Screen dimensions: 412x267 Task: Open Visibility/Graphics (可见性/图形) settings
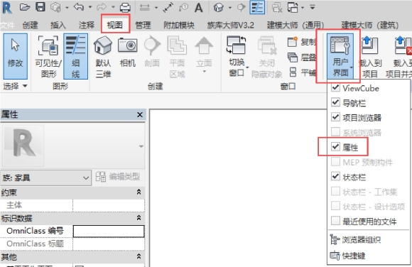pyautogui.click(x=48, y=56)
